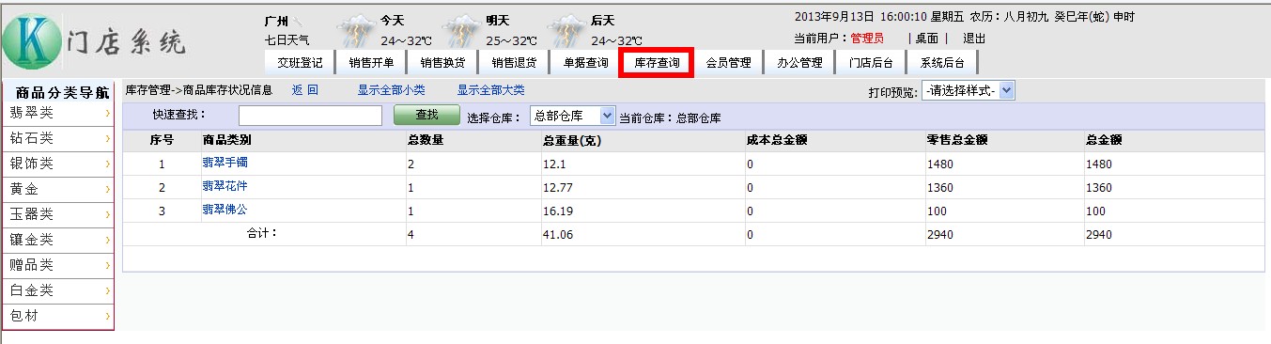Click the 返回 link
This screenshot has height=344, width=1271.
click(305, 90)
